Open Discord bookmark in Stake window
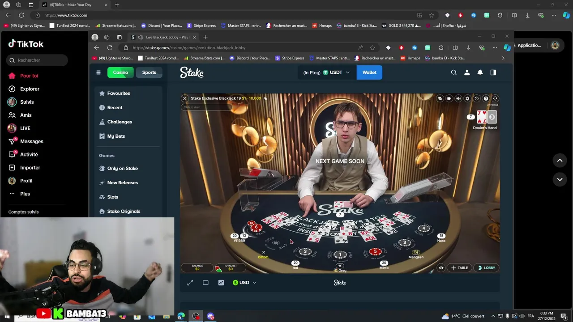The height and width of the screenshot is (322, 573). pos(250,58)
